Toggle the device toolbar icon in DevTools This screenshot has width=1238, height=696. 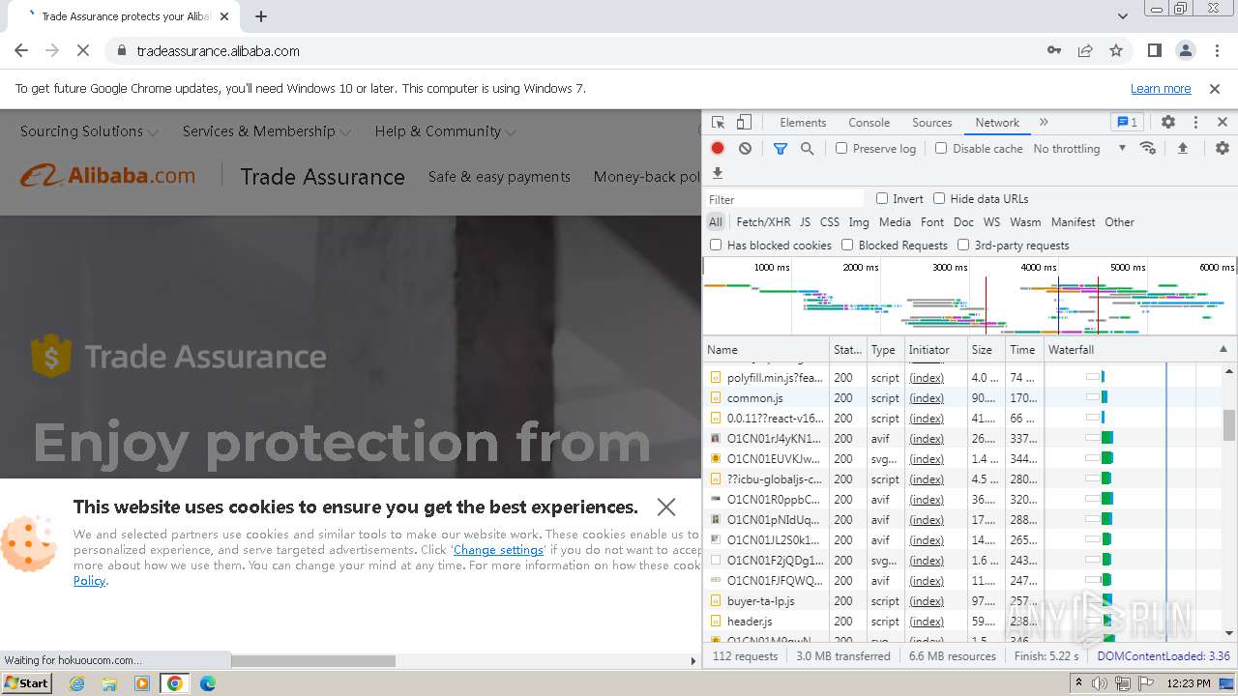pos(744,123)
